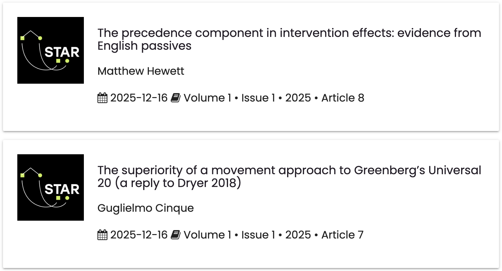Viewport: 502px width, 271px height.
Task: Click author name Guglielmo Cinque
Action: (145, 208)
